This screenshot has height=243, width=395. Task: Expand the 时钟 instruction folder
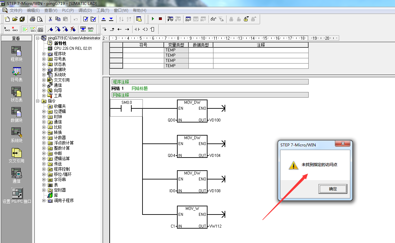coord(44,117)
